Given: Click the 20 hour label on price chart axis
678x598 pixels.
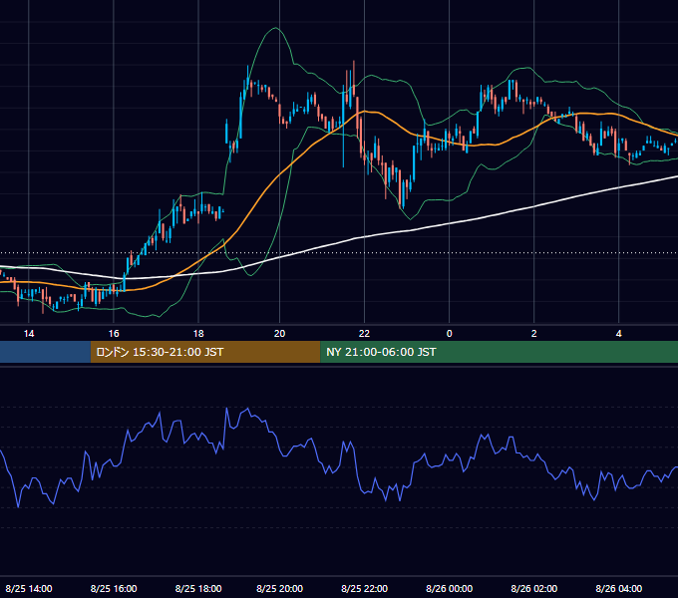Looking at the screenshot, I should [279, 334].
